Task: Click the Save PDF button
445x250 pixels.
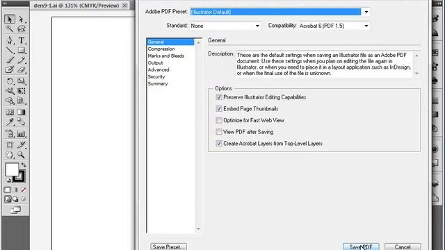Action: (x=361, y=247)
